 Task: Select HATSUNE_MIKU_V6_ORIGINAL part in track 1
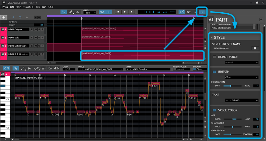[x=143, y=31]
